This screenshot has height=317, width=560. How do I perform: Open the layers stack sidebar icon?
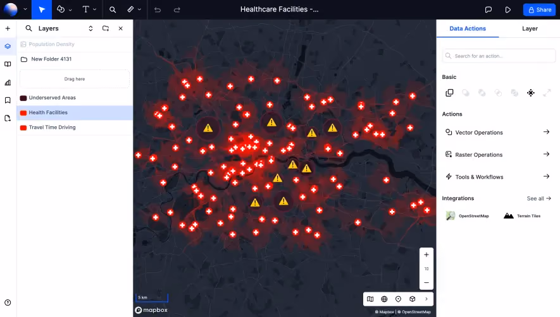(x=8, y=46)
